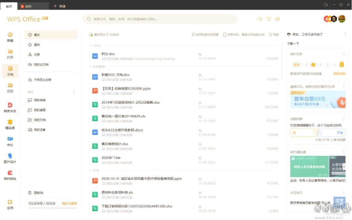Select 星标 in the navigation list
The image size is (352, 220).
tap(37, 45)
